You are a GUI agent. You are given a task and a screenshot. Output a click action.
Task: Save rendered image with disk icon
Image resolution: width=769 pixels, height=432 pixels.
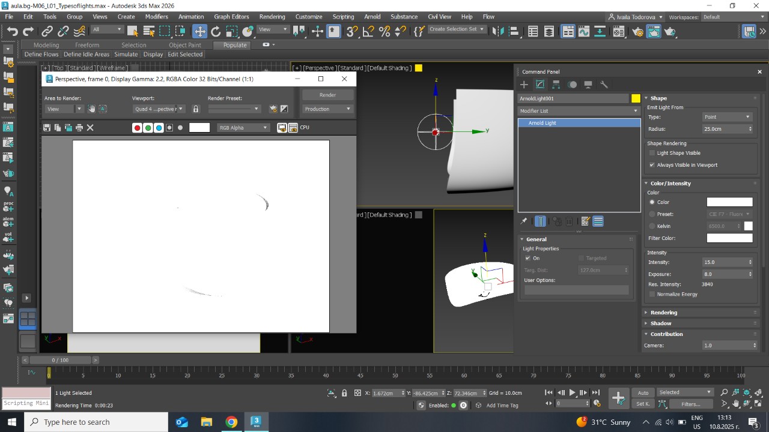pos(47,127)
